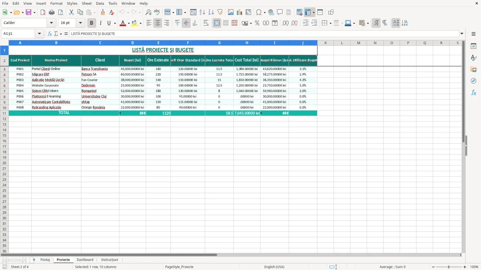Open the Font Size dropdown list
Image resolution: width=481 pixels, height=270 pixels.
pos(80,23)
